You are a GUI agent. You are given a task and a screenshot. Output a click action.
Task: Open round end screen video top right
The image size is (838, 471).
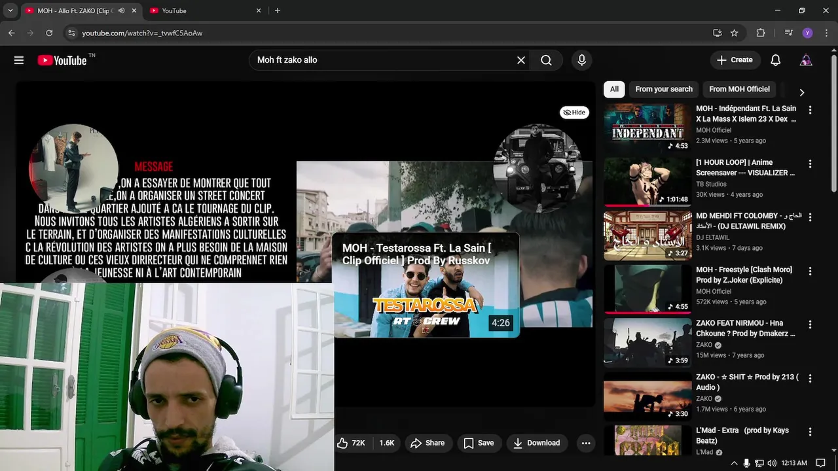tap(538, 169)
